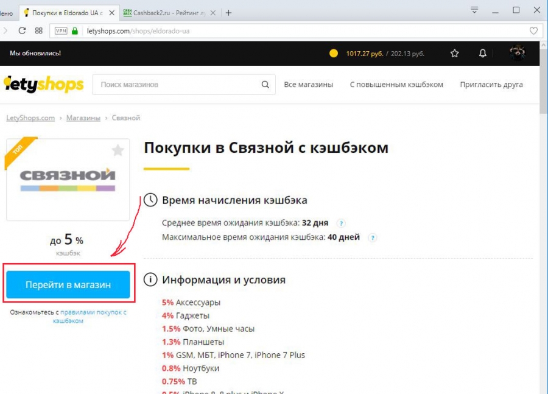Screen dimensions: 548x394
Task: Close the Cashback2.ru tab
Action: (213, 13)
